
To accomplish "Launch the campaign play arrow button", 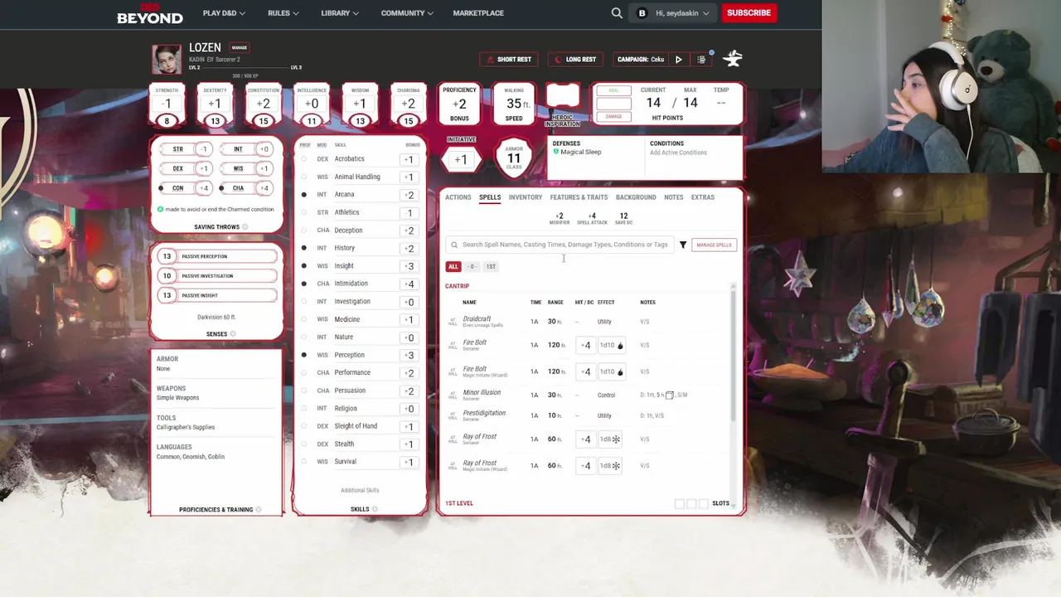I will click(x=679, y=60).
